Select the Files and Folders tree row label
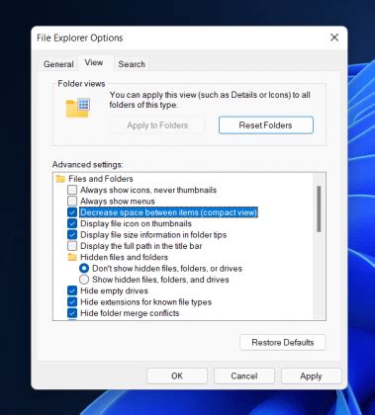The height and width of the screenshot is (415, 375). (101, 179)
